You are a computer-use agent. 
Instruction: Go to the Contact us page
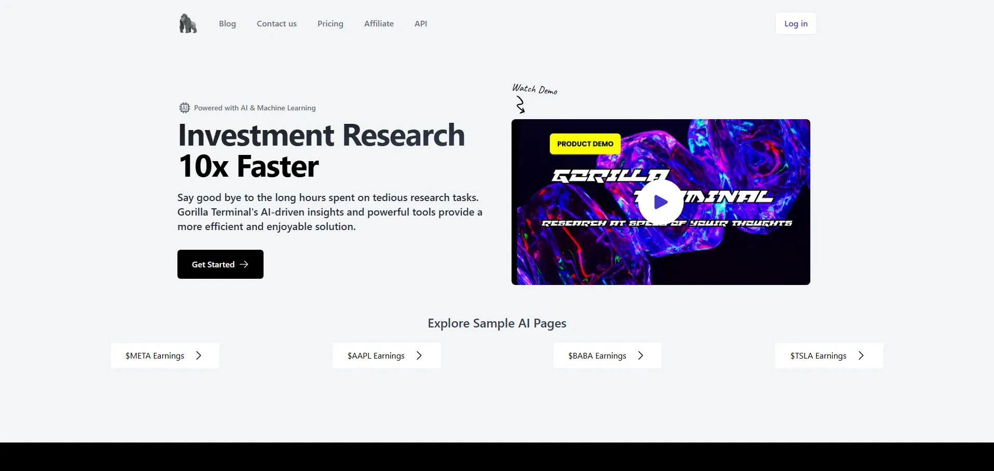click(277, 24)
